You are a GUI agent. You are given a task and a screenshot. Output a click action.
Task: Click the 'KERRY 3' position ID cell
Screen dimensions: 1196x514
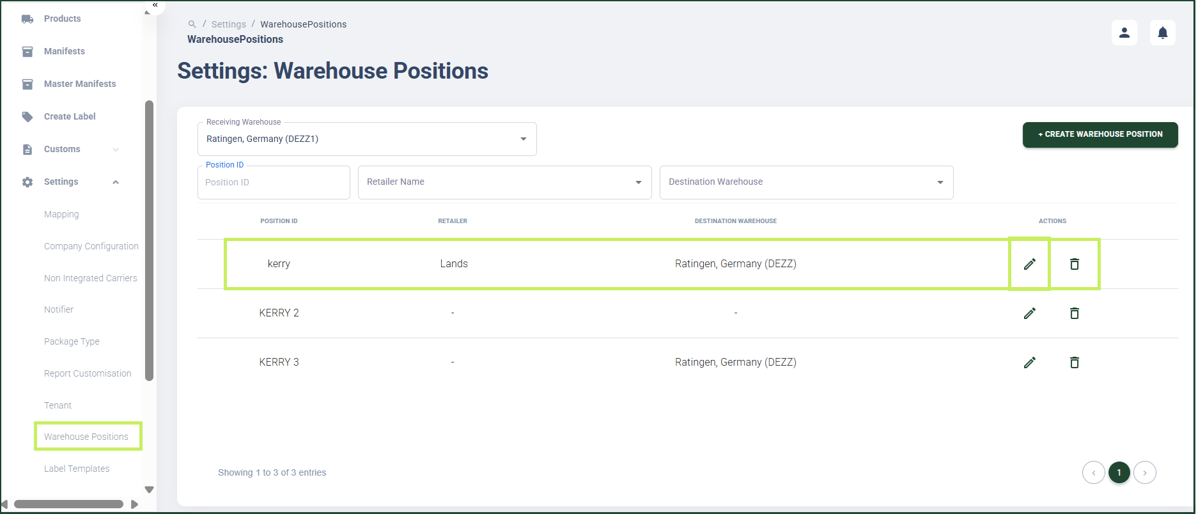279,362
